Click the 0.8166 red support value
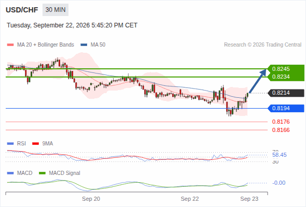The width and height of the screenshot is (306, 207). click(x=281, y=130)
